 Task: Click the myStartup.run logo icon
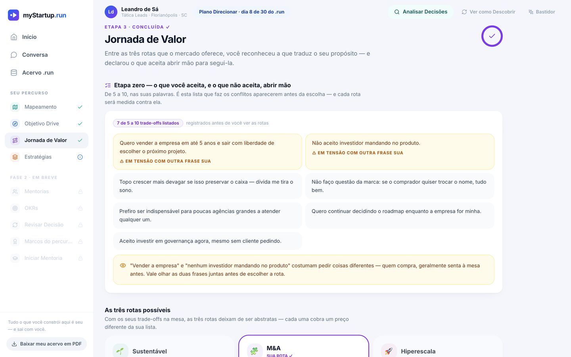[x=13, y=15]
